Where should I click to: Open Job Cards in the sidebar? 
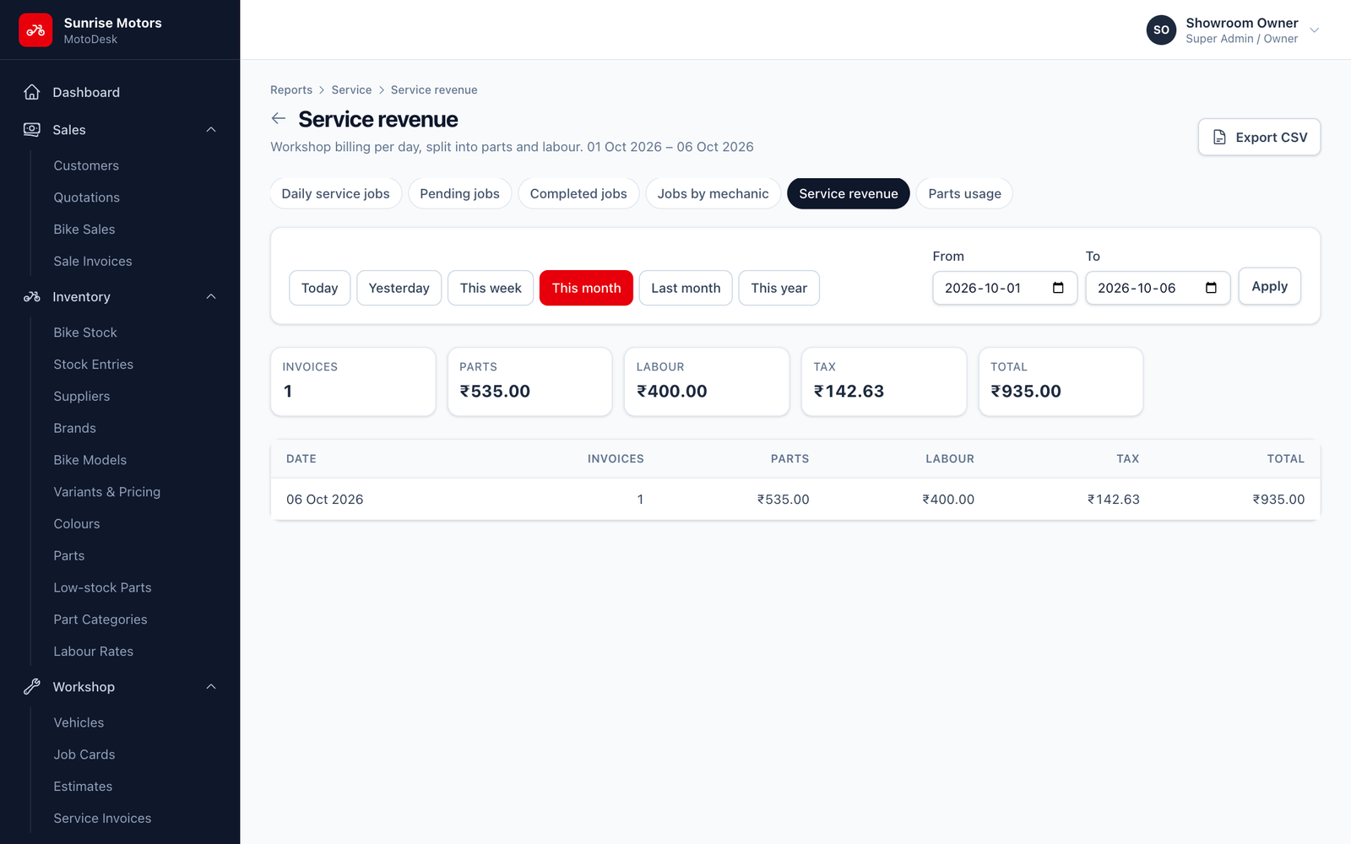pos(84,755)
